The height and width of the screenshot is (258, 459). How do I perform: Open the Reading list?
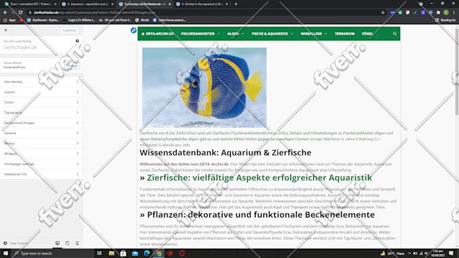446,20
